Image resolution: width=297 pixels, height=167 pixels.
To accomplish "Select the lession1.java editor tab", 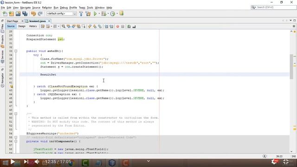I will pos(37,21).
